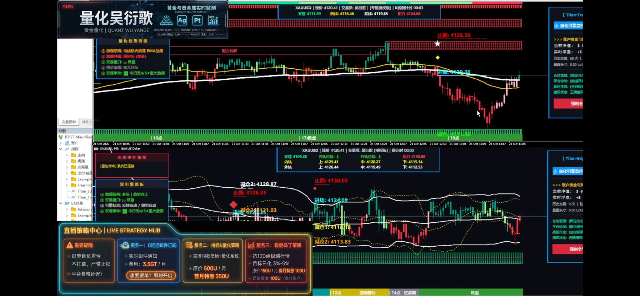Click the envelope icon for 服务一
Image resolution: width=640 pixels, height=296 pixels.
(x=125, y=245)
